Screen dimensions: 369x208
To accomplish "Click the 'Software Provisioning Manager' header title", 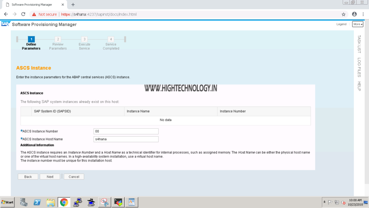I will coord(44,25).
